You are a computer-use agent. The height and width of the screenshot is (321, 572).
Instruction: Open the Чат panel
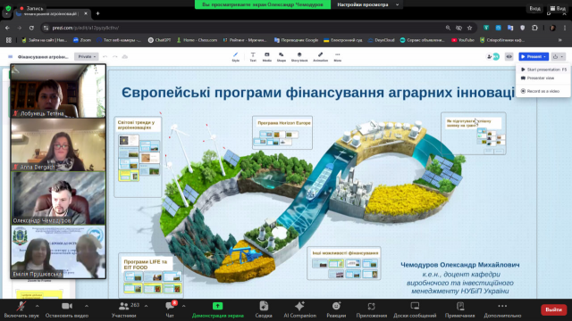[x=170, y=309]
